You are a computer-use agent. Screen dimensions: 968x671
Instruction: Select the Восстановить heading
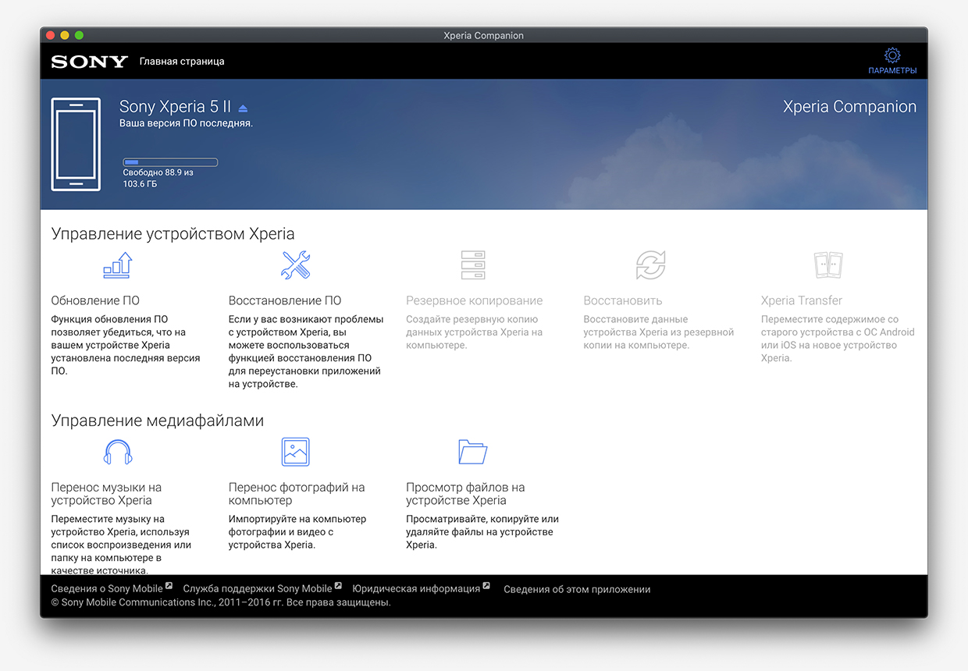(x=623, y=300)
